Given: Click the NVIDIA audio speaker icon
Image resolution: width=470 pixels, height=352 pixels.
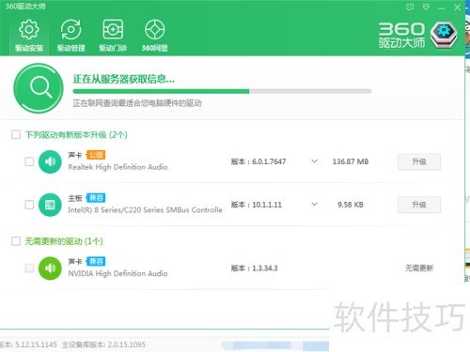Looking at the screenshot, I should click(x=50, y=268).
